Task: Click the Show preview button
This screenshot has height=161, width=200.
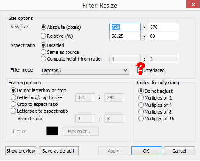Action: coord(21,151)
